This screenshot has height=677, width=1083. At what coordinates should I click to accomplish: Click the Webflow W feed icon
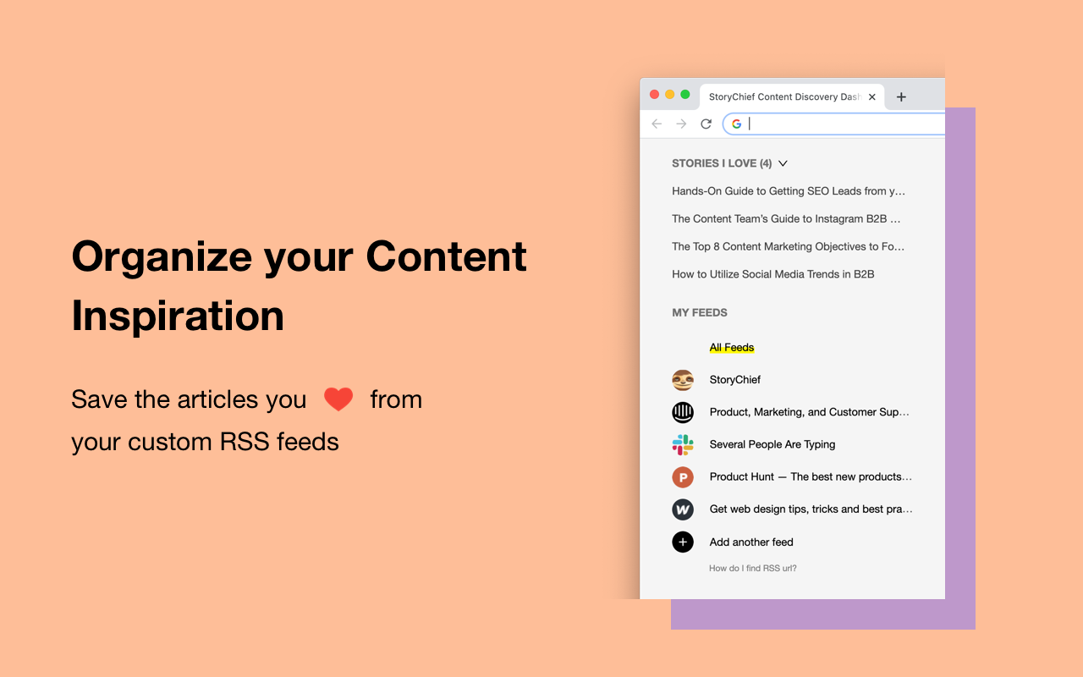click(x=683, y=509)
